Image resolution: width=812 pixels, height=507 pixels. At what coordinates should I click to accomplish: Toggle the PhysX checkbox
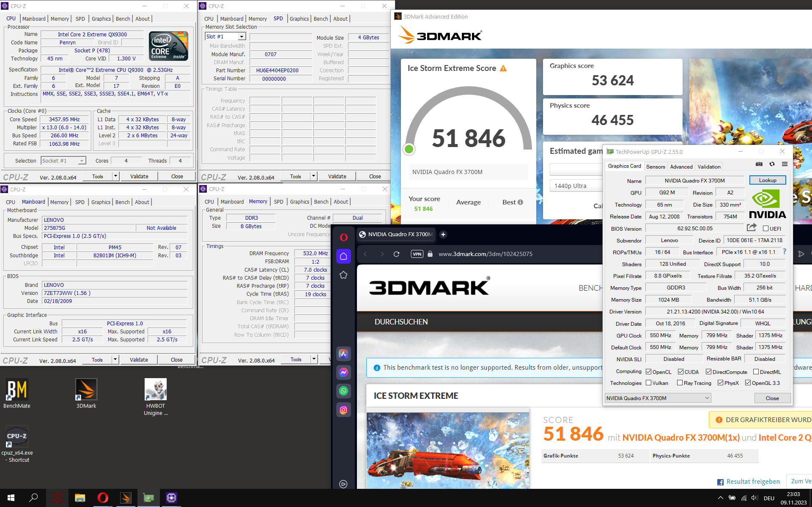[720, 383]
